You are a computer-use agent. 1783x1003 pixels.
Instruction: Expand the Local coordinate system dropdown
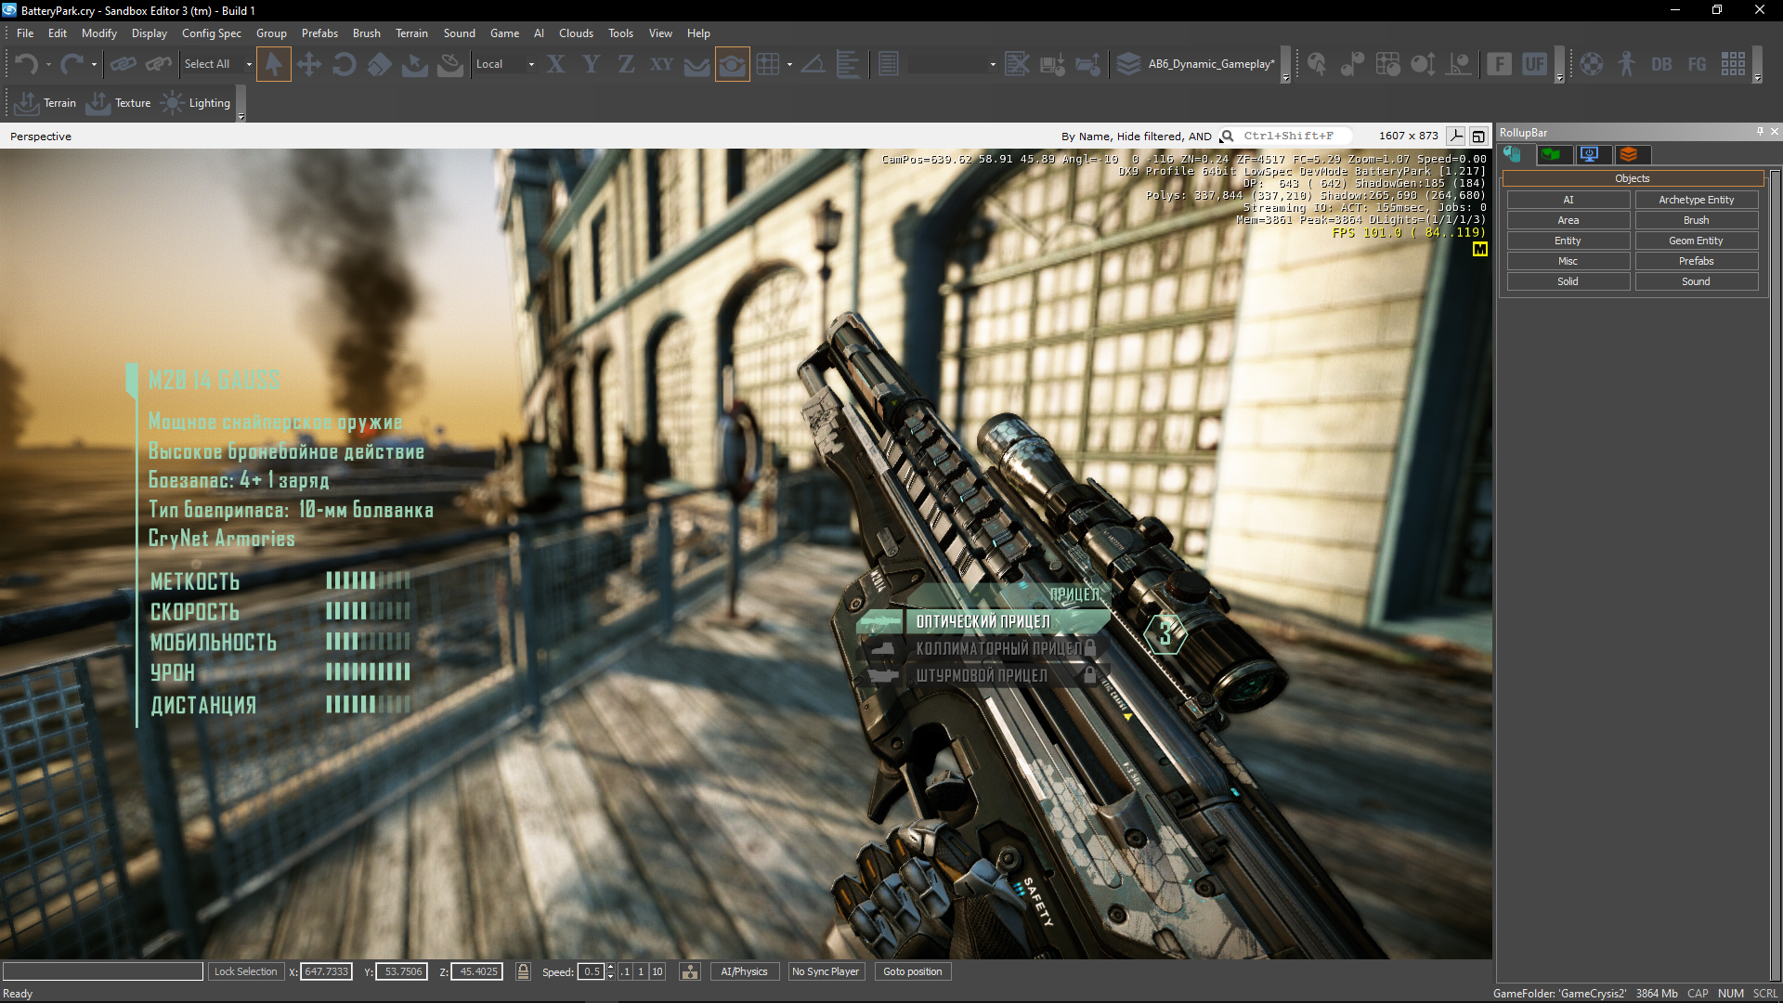click(531, 64)
